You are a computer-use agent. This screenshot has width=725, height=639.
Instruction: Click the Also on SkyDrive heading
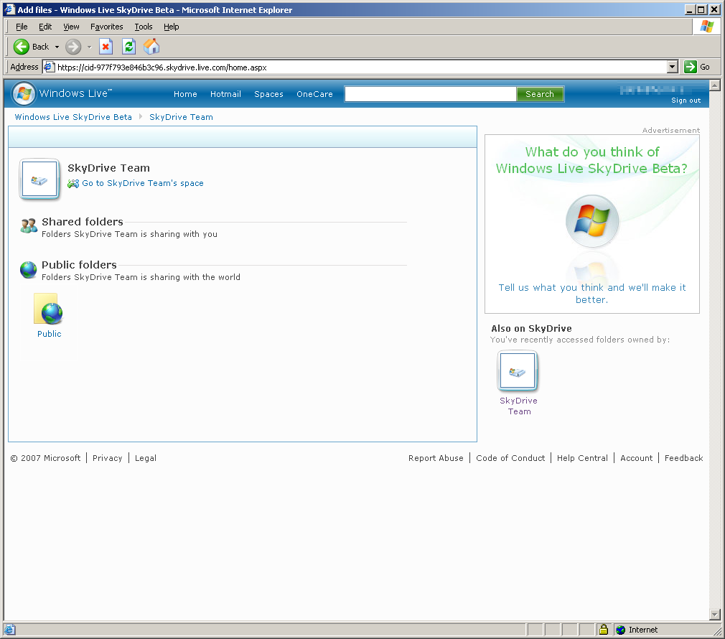(531, 329)
